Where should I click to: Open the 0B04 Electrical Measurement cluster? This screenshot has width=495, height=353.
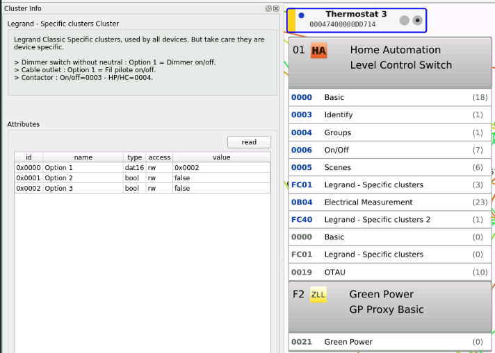(390, 203)
